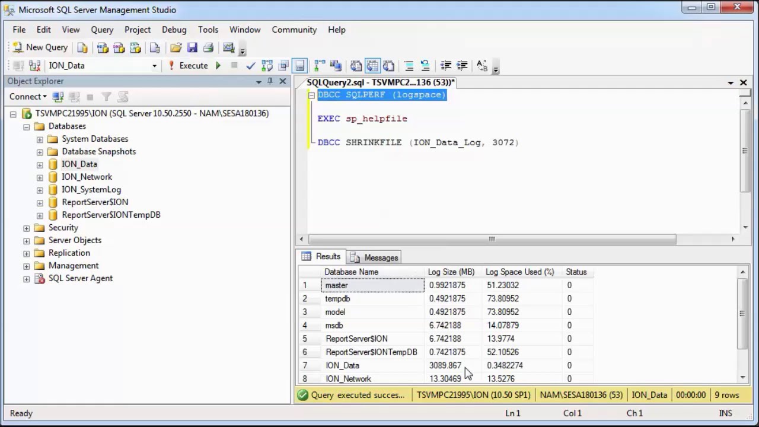Toggle Include Actual Execution Plan
The image size is (759, 427).
pos(320,66)
